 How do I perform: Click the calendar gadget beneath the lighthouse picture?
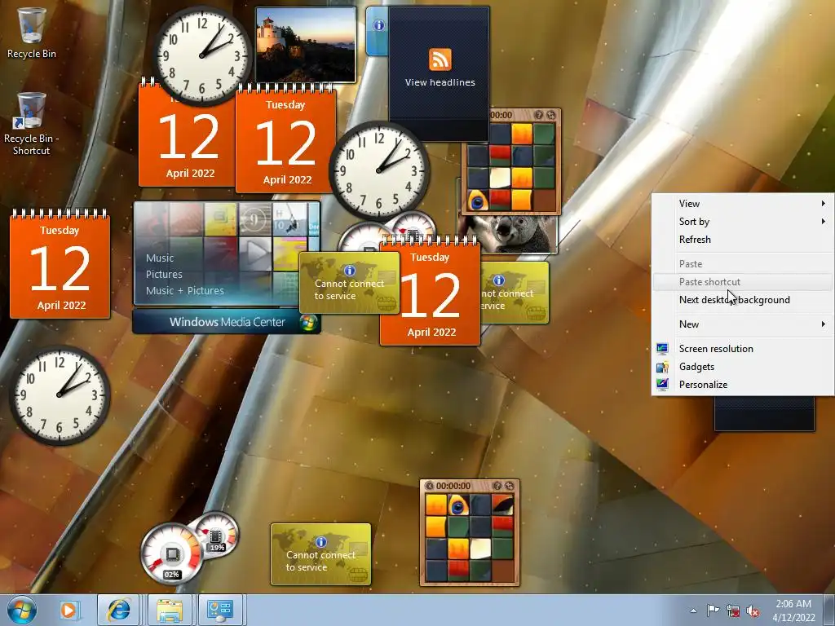click(285, 139)
